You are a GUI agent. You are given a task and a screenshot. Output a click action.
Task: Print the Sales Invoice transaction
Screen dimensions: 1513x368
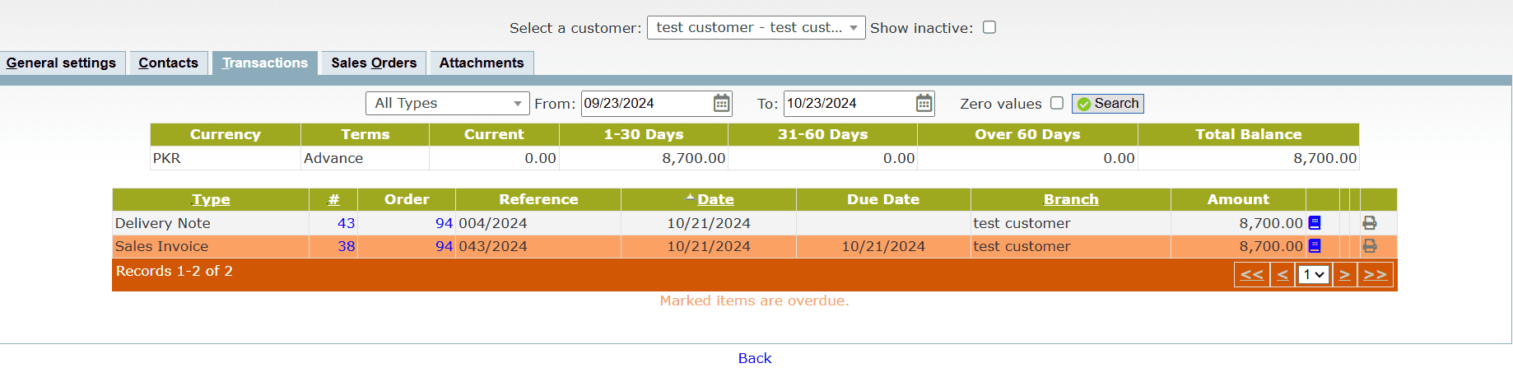click(x=1370, y=246)
